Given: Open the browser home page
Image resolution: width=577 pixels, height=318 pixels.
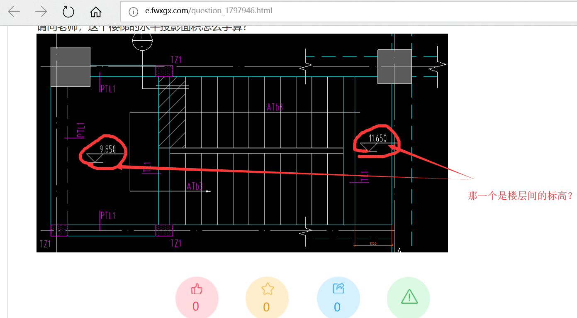Looking at the screenshot, I should click(96, 12).
